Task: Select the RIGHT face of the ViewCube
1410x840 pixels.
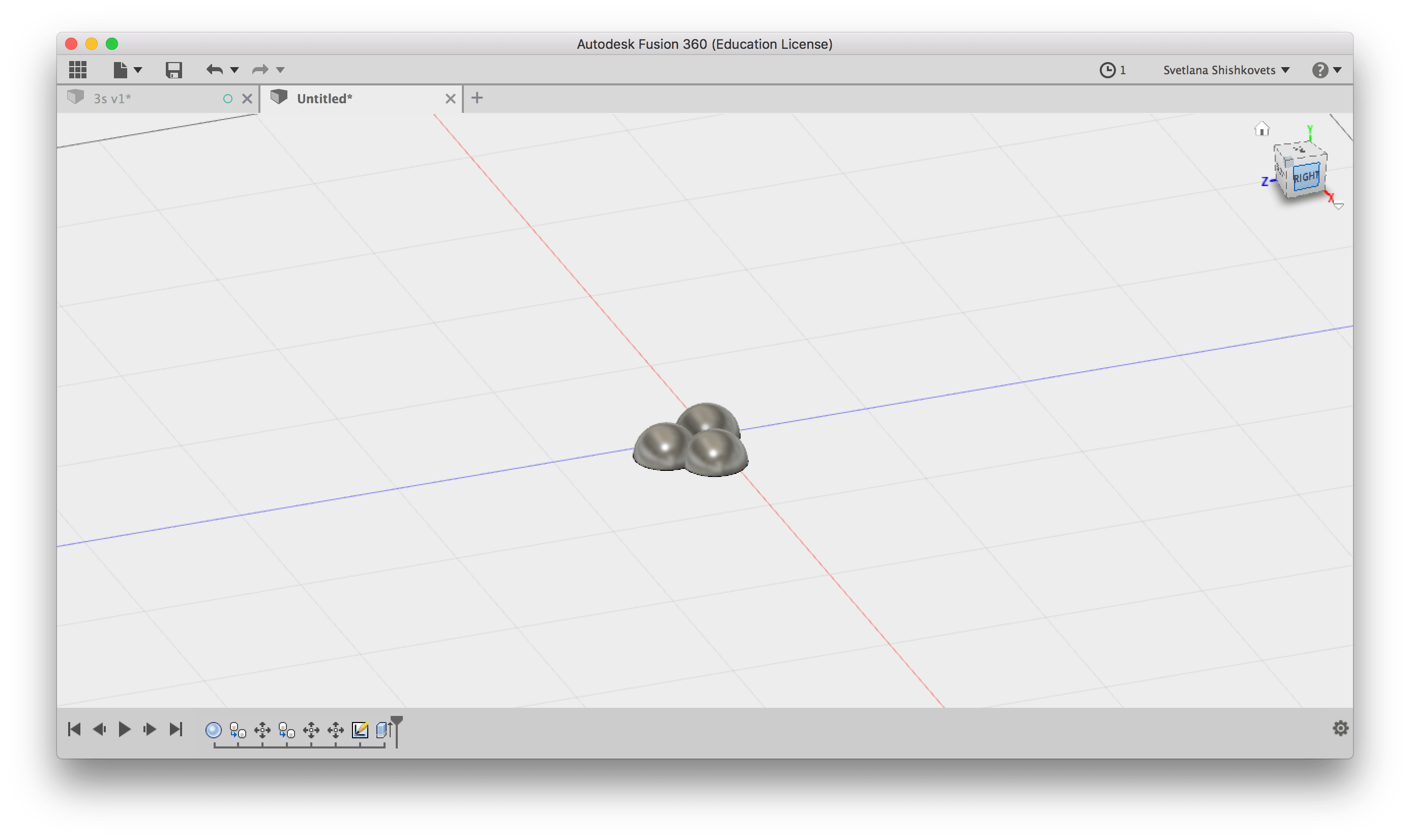Action: click(1306, 176)
